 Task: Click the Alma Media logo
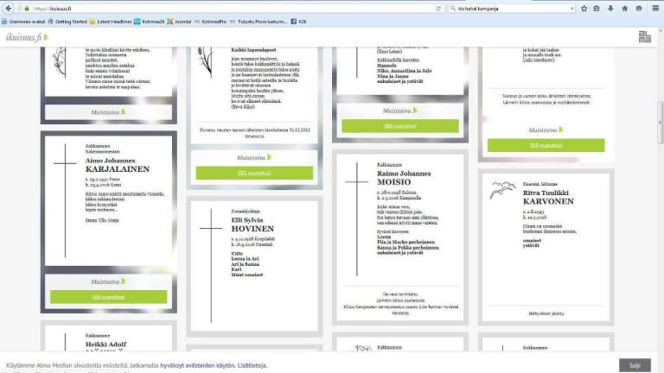click(644, 37)
